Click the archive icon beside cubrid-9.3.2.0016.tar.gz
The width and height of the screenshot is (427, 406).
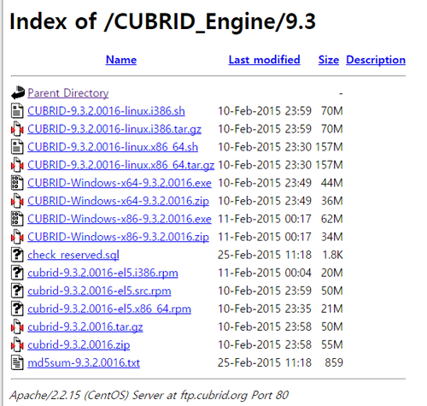point(17,327)
